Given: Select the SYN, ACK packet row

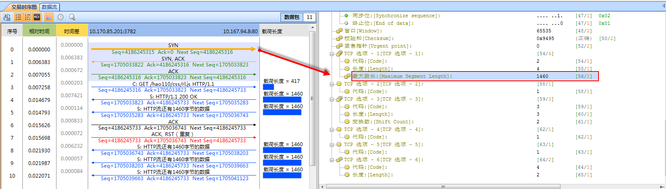Looking at the screenshot, I should (x=173, y=61).
